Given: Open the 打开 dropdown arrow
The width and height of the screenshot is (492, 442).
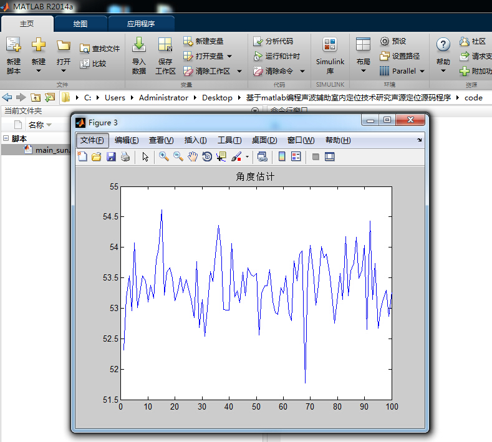Looking at the screenshot, I should point(64,71).
